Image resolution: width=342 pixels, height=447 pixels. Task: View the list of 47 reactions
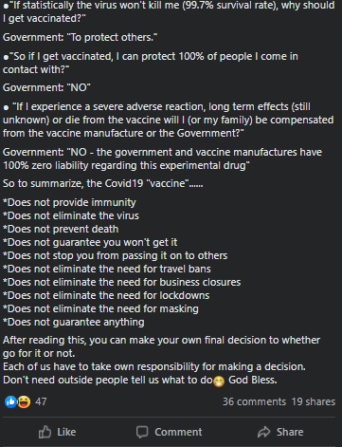pos(41,401)
